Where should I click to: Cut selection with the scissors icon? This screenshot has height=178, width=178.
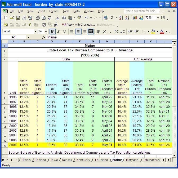pyautogui.click(x=57, y=18)
